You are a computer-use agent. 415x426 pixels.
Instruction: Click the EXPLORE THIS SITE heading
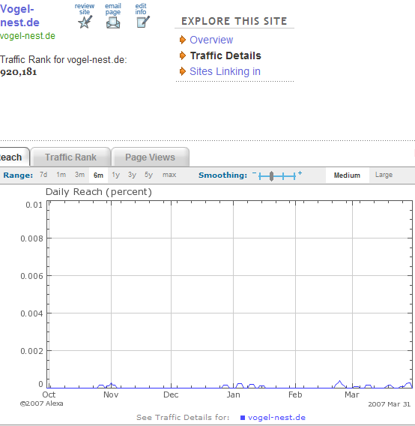(x=234, y=21)
